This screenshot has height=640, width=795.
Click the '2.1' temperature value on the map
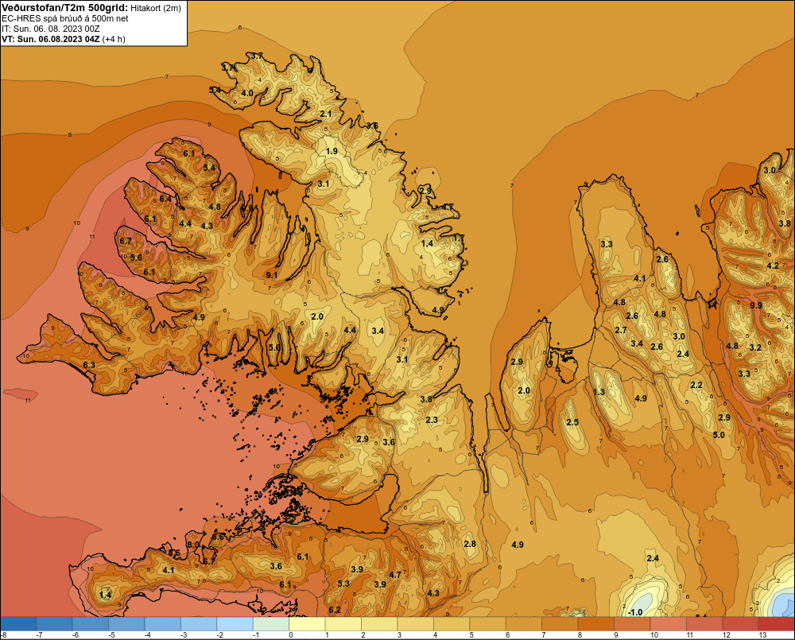point(326,114)
